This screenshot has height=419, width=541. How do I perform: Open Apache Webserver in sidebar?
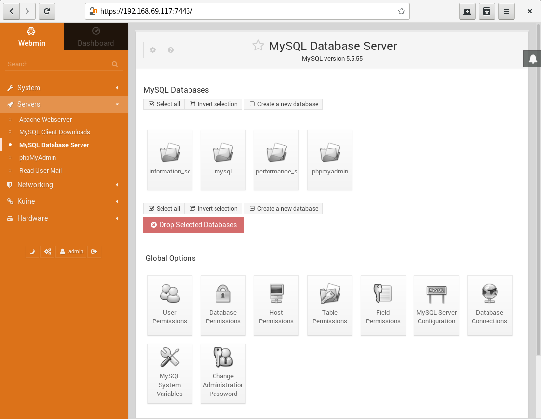point(46,120)
